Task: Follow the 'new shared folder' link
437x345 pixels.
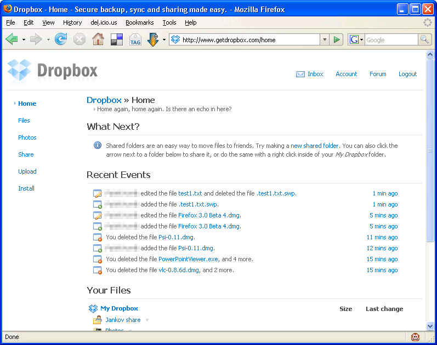Action: coord(314,146)
